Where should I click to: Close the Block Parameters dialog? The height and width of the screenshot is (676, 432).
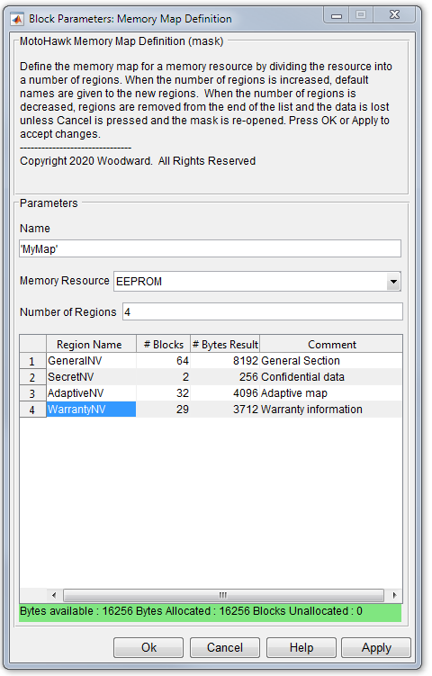pyautogui.click(x=394, y=15)
